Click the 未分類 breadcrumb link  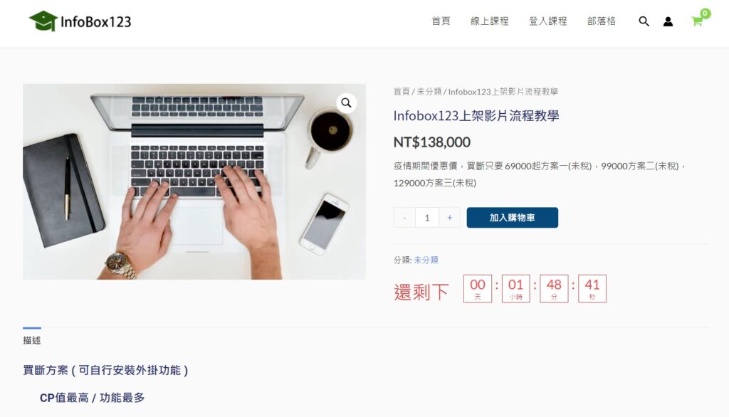click(x=429, y=92)
